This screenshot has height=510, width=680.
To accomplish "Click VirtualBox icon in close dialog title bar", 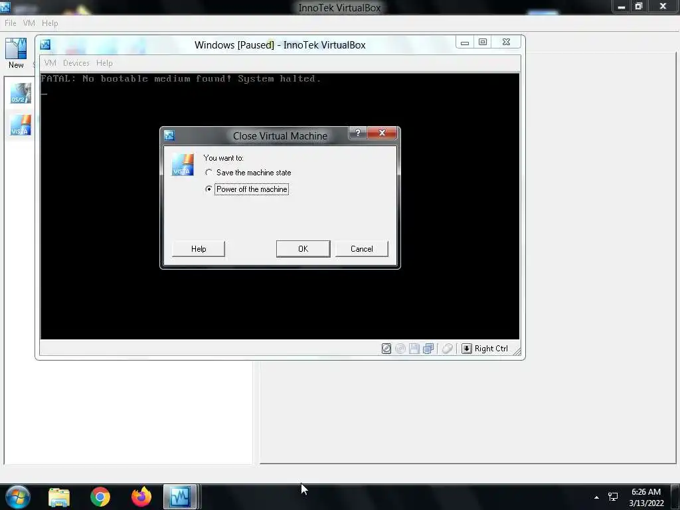I will coord(169,135).
